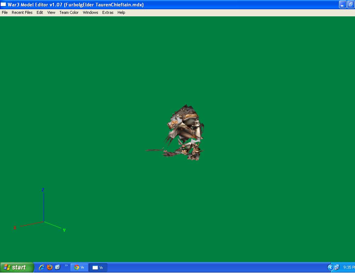Screen dimensions: 355x279
Task: Open the Help menu
Action: 121,13
